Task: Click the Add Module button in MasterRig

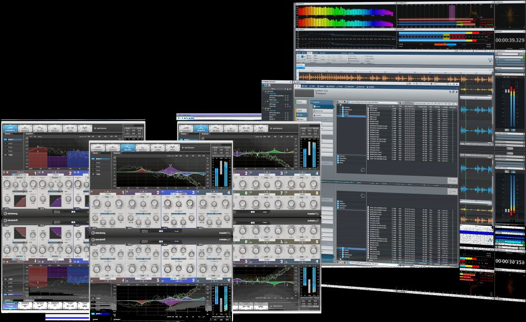Action: click(188, 147)
